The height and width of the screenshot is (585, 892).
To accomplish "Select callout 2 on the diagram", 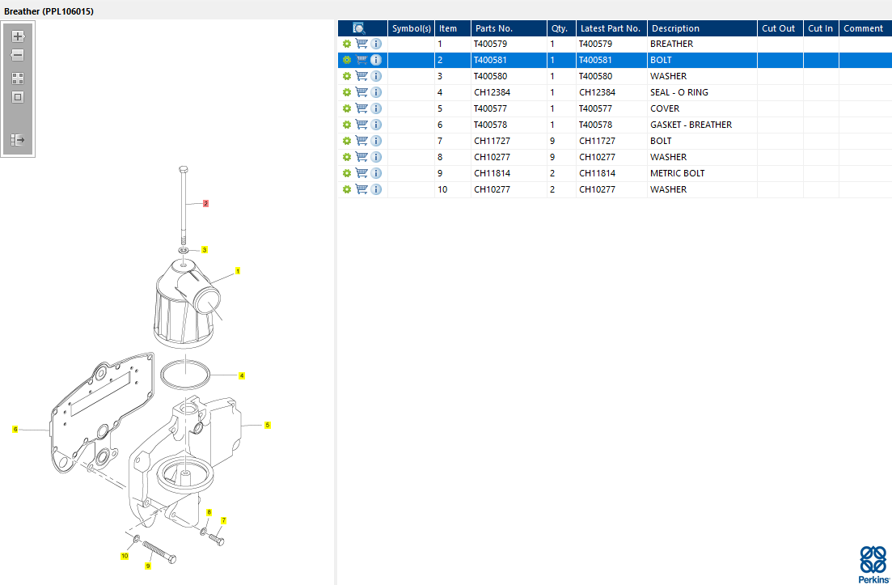I will (x=206, y=203).
